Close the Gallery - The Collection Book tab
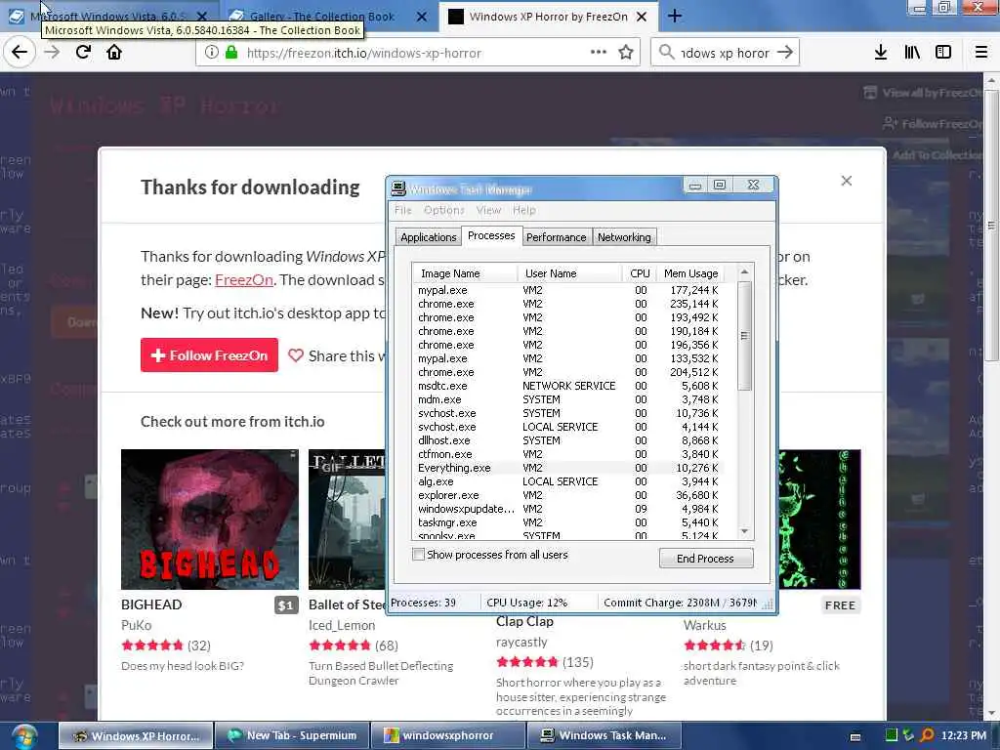This screenshot has height=750, width=1000. coord(422,17)
